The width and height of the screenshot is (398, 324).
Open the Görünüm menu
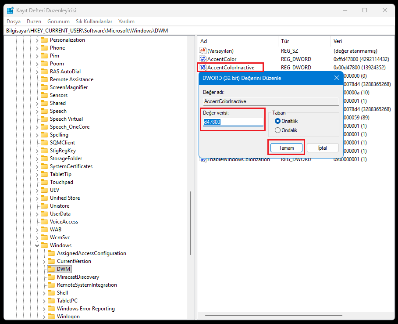58,22
